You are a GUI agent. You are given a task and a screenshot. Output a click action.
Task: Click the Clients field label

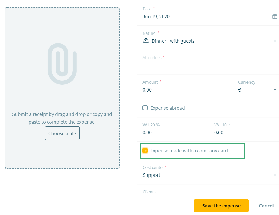pos(149,192)
